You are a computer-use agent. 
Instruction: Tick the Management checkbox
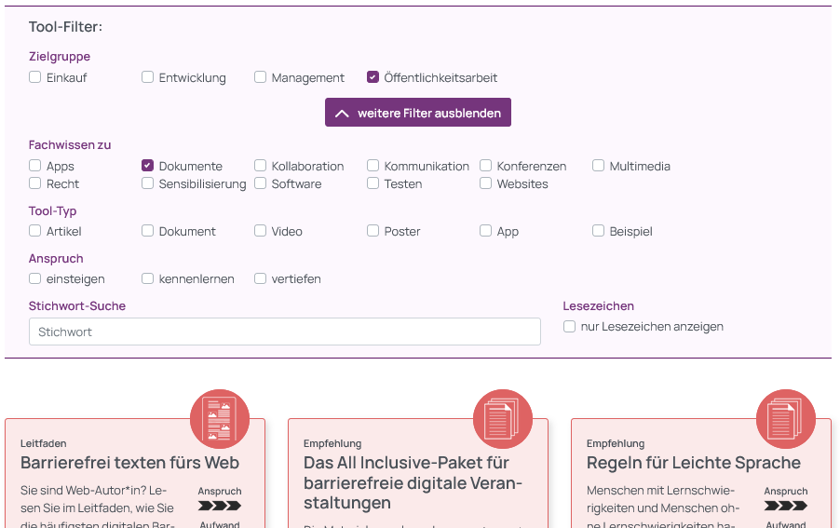pyautogui.click(x=261, y=77)
